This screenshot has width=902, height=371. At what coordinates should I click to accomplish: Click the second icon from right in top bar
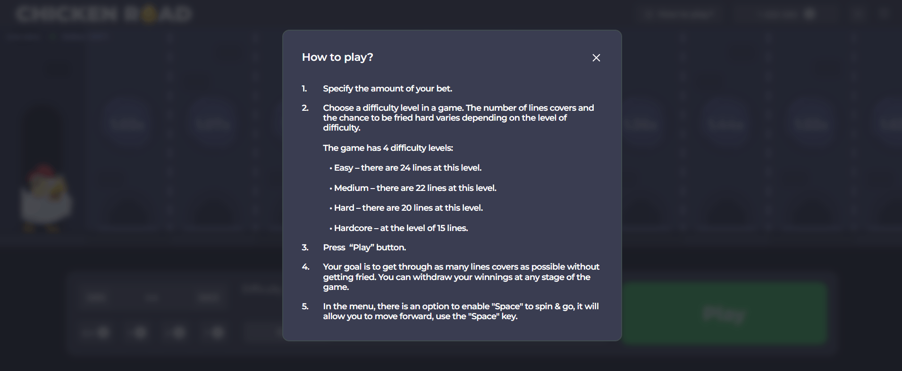(858, 14)
